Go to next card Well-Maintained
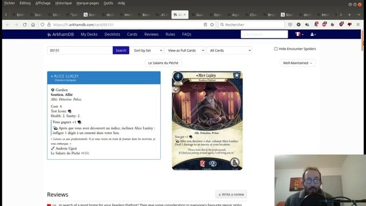This screenshot has width=366, height=206. point(297,63)
